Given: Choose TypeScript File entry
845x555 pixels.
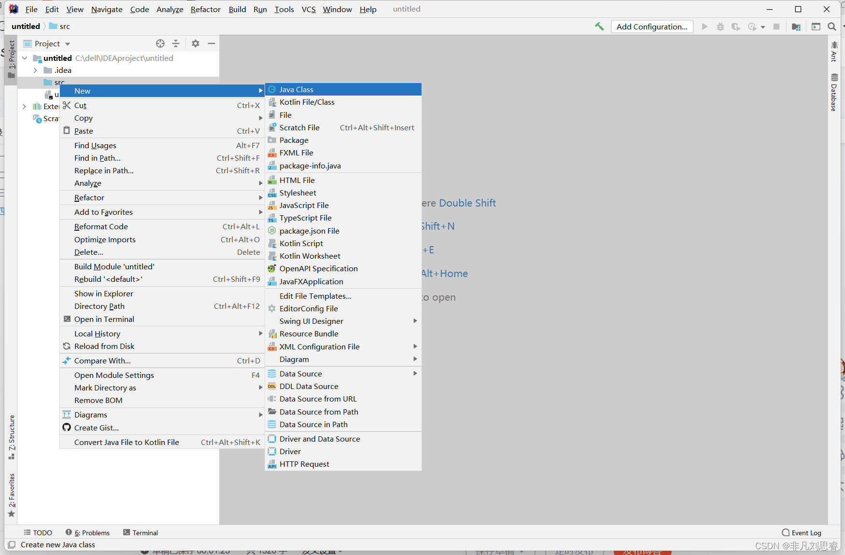Looking at the screenshot, I should pyautogui.click(x=343, y=218).
